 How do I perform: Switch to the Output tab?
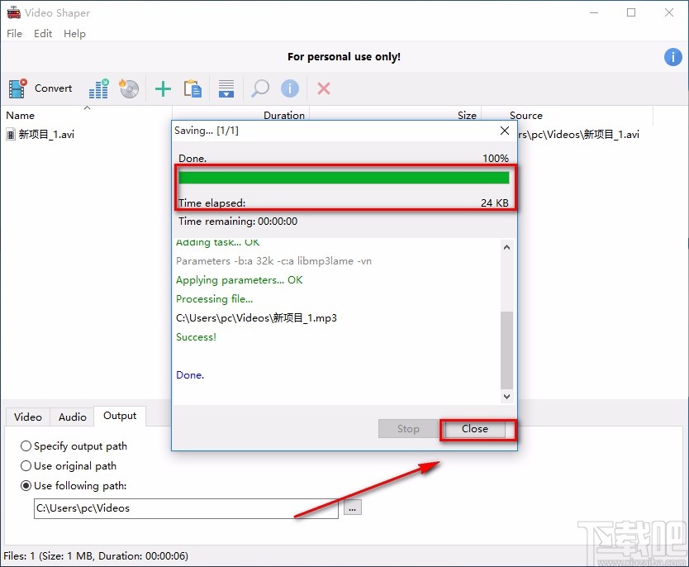120,416
